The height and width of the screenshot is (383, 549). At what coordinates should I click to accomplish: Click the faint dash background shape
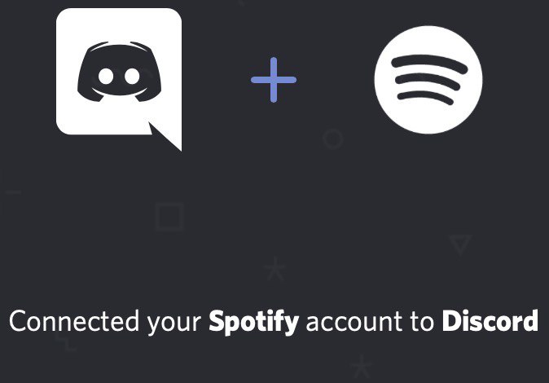[x=13, y=192]
